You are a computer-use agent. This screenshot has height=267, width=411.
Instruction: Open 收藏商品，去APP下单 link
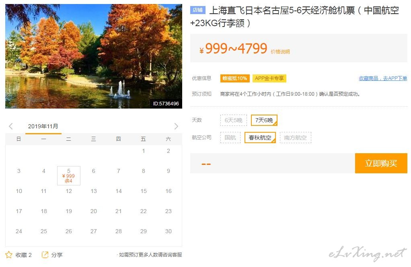(x=383, y=78)
